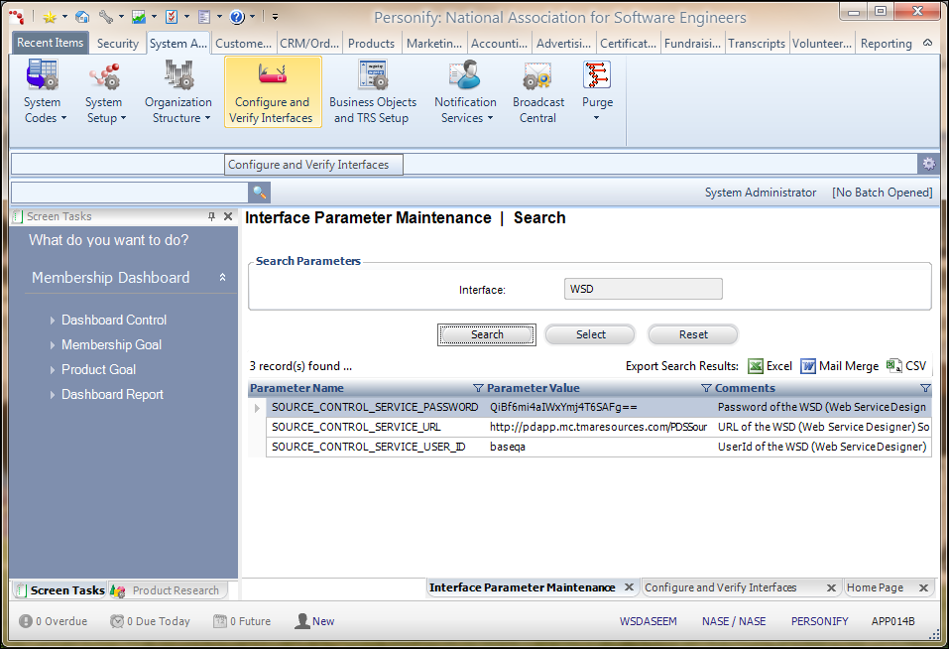Switch to the Home Page tab
Image resolution: width=949 pixels, height=649 pixels.
click(x=875, y=587)
